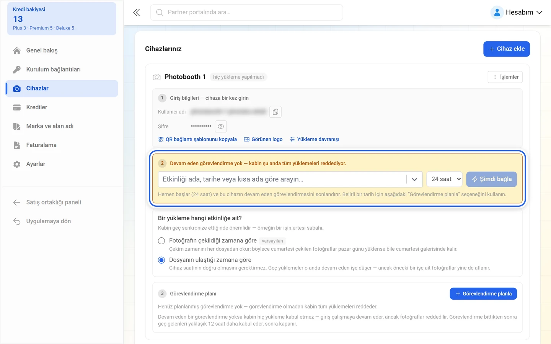Open the İşlemler actions menu

tap(505, 77)
